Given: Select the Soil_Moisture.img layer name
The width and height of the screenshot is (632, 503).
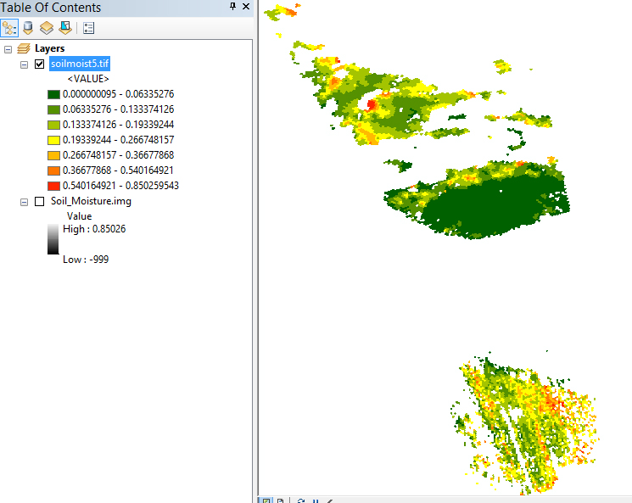Looking at the screenshot, I should [x=91, y=202].
